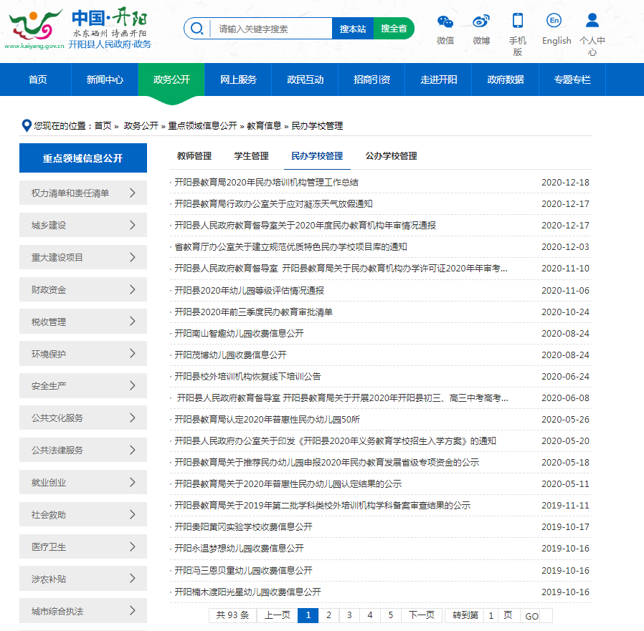Click the keyword search input field
644x631 pixels.
coord(271,29)
